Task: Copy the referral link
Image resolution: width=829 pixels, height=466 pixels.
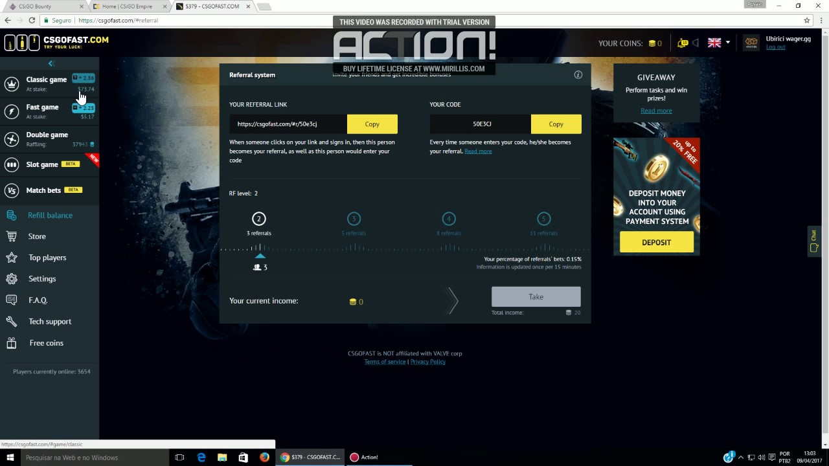Action: point(372,124)
